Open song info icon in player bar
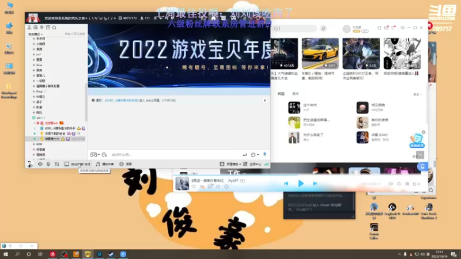Image resolution: width=461 pixels, height=259 pixels. point(226,186)
